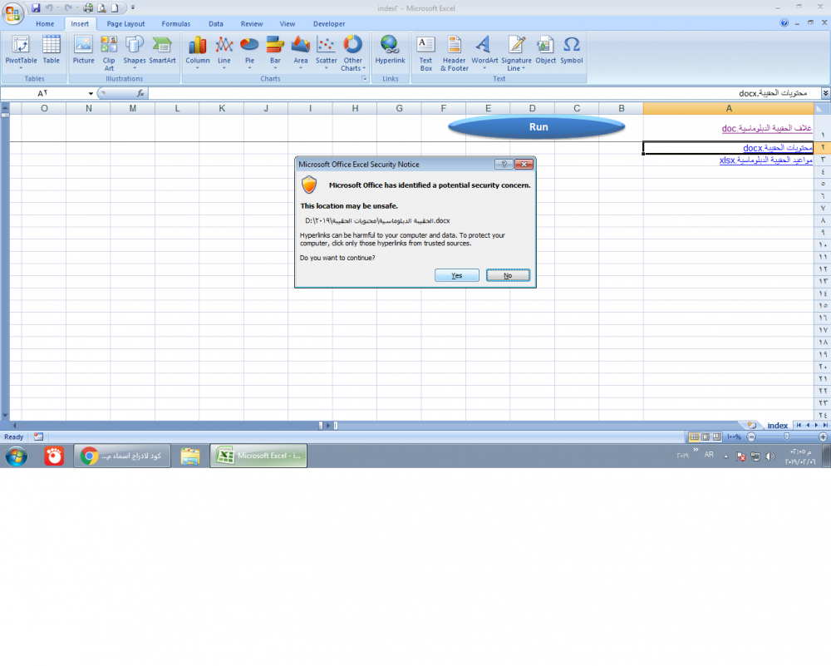Switch to the Formulas tab
Image resolution: width=831 pixels, height=666 pixels.
pyautogui.click(x=176, y=24)
